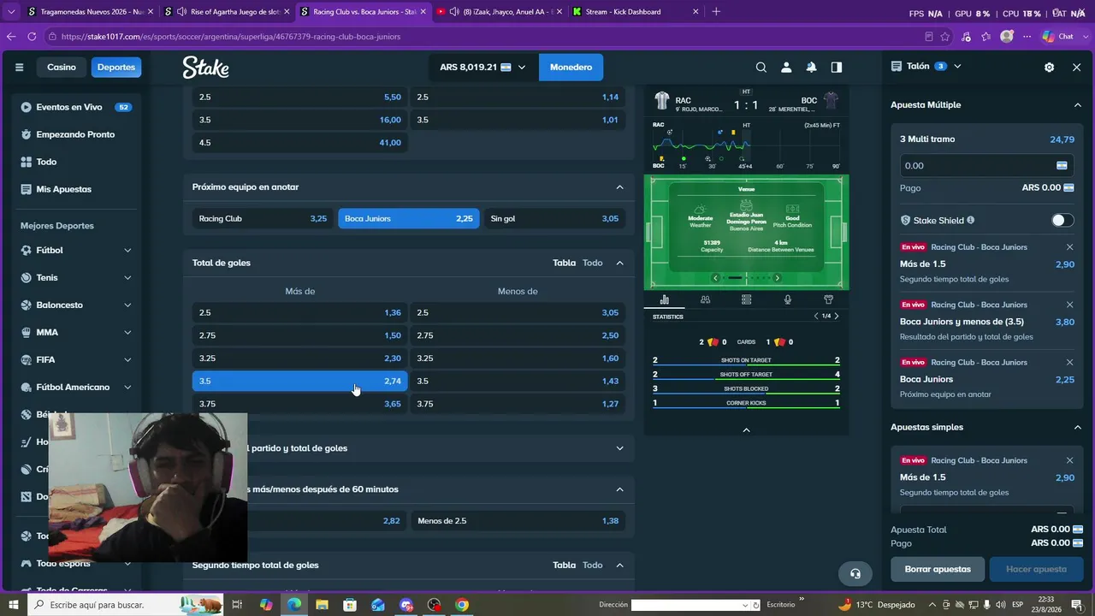This screenshot has height=616, width=1095.
Task: Click the Stake logo
Action: point(205,67)
